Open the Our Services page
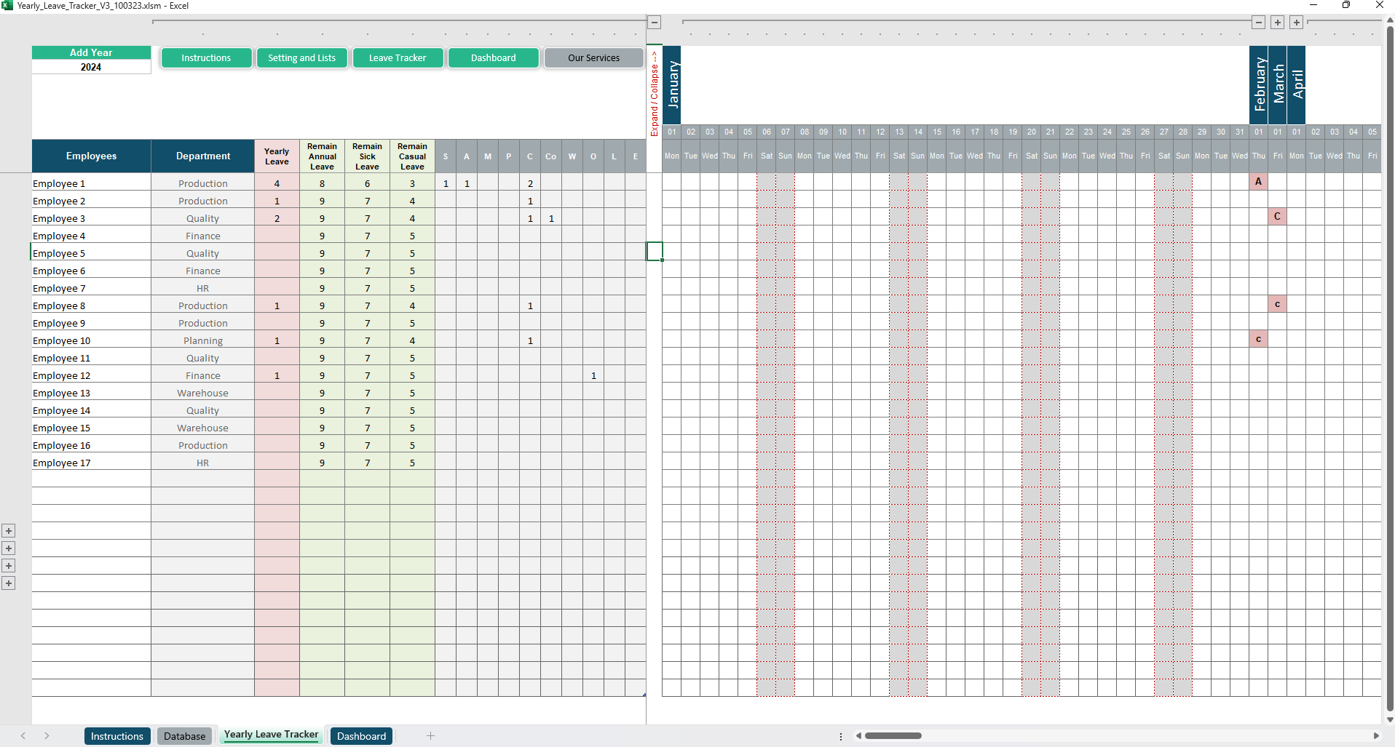The width and height of the screenshot is (1395, 747). pyautogui.click(x=593, y=57)
